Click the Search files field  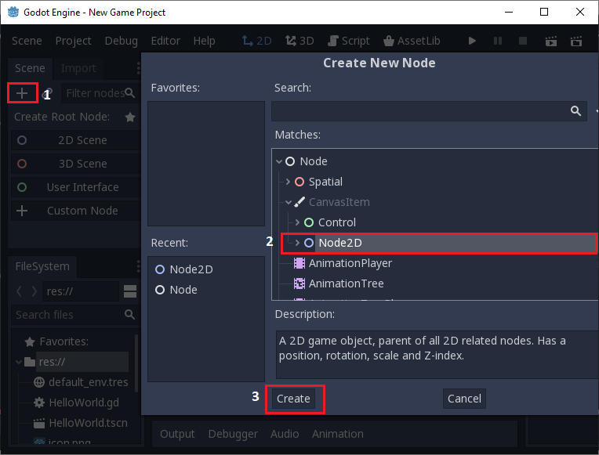[x=75, y=315]
